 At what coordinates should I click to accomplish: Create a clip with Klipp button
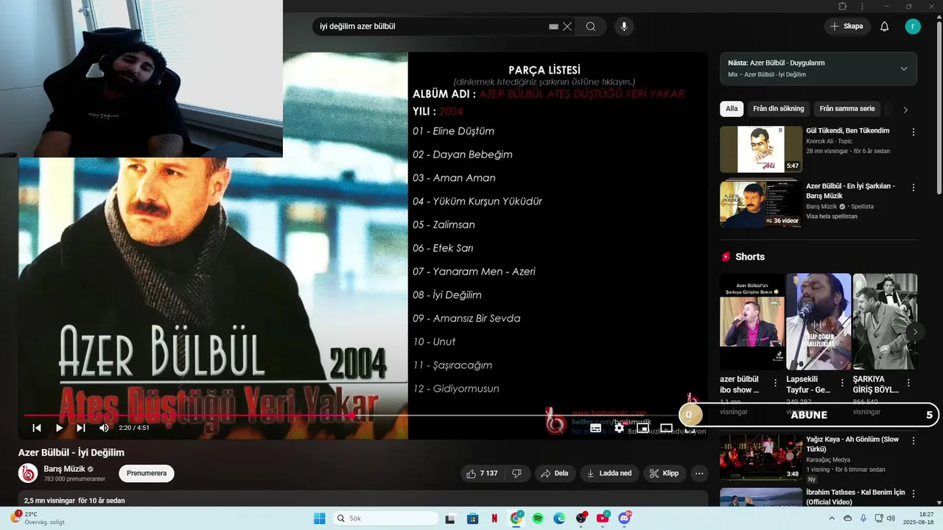664,473
